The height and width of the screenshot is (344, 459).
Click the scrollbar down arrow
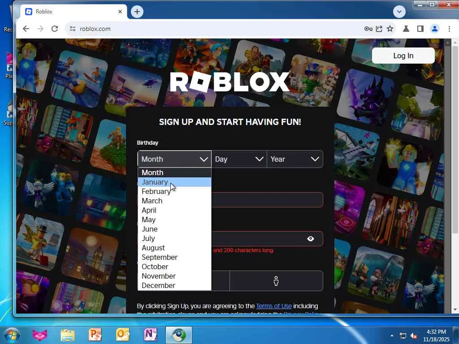(455, 310)
